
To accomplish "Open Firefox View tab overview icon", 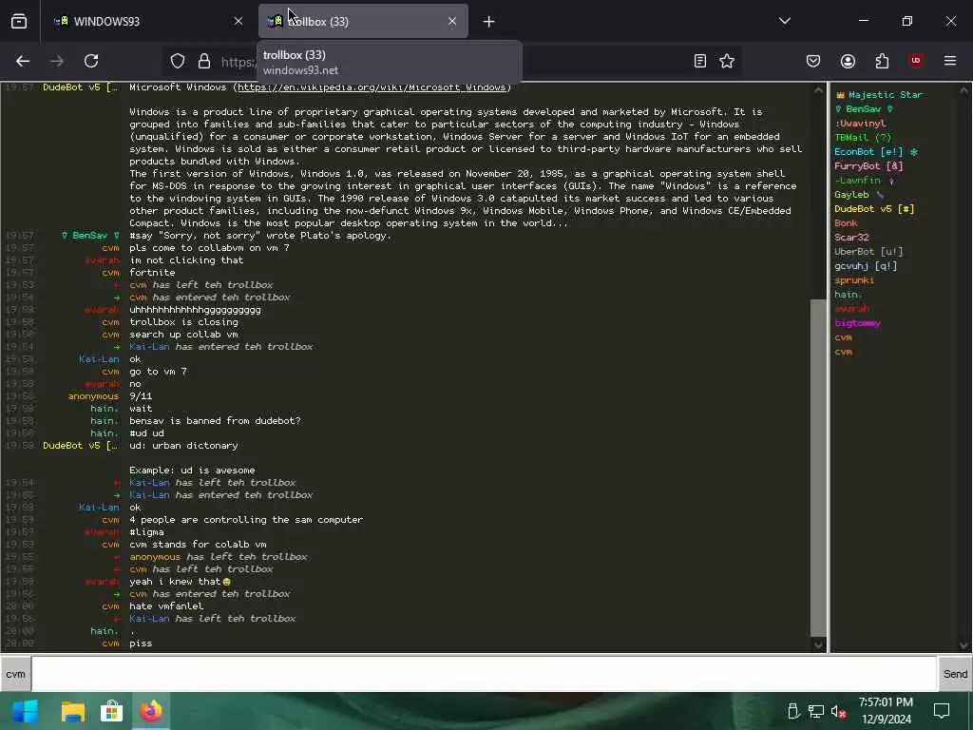I will coord(19,21).
